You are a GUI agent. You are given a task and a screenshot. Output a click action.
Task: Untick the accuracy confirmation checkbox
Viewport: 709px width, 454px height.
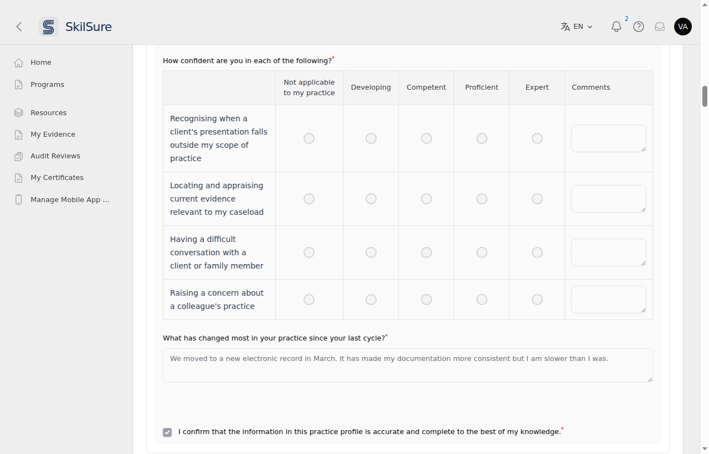pos(167,432)
